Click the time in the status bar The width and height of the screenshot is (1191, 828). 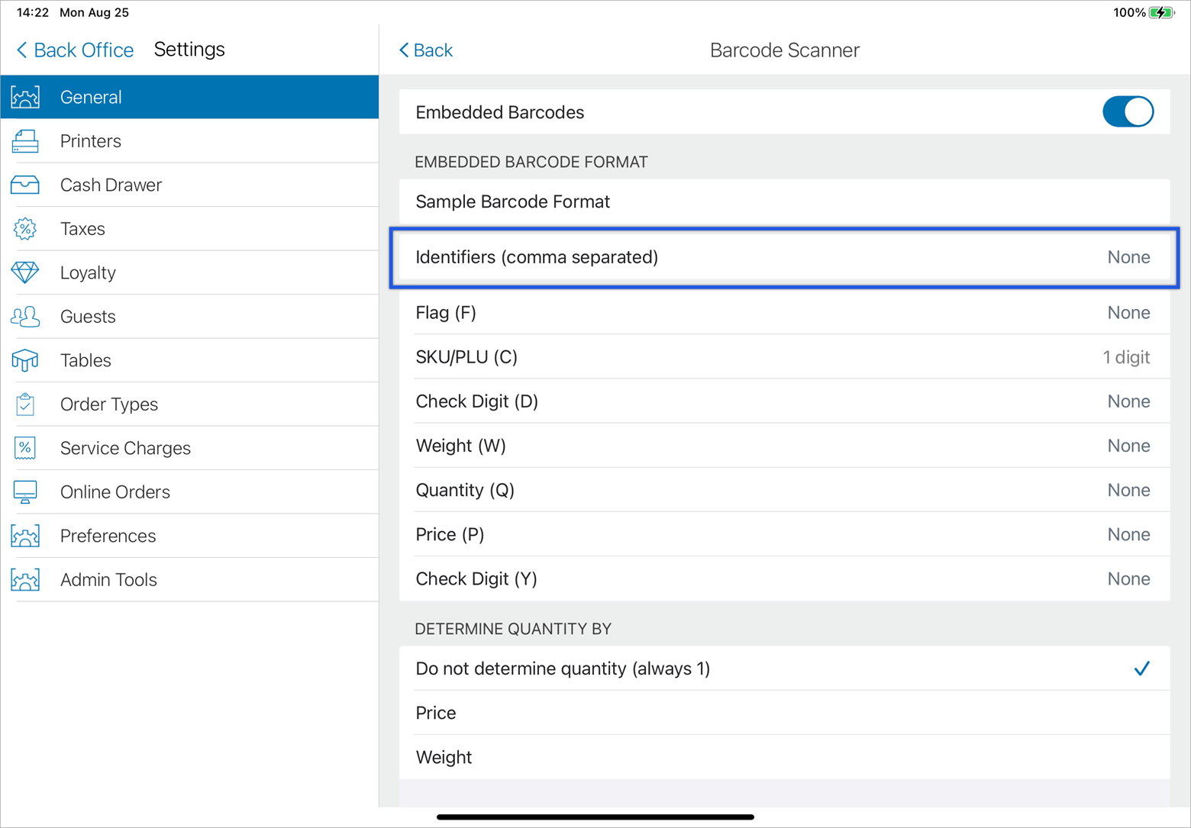tap(33, 12)
